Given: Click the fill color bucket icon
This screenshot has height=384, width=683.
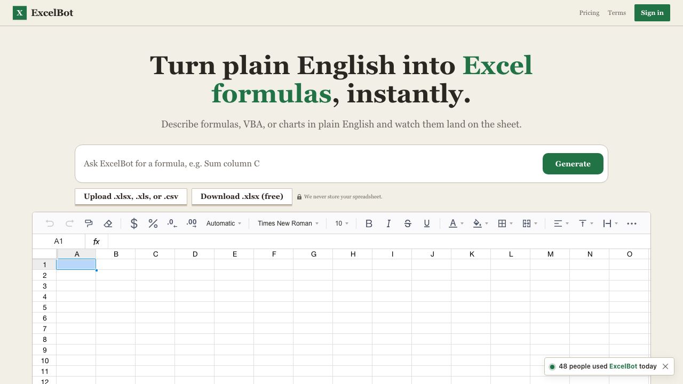Looking at the screenshot, I should [x=478, y=223].
